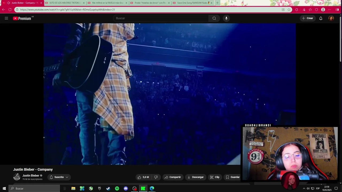The width and height of the screenshot is (342, 192).
Task: Bookmark this page with star icon
Action: tap(289, 10)
